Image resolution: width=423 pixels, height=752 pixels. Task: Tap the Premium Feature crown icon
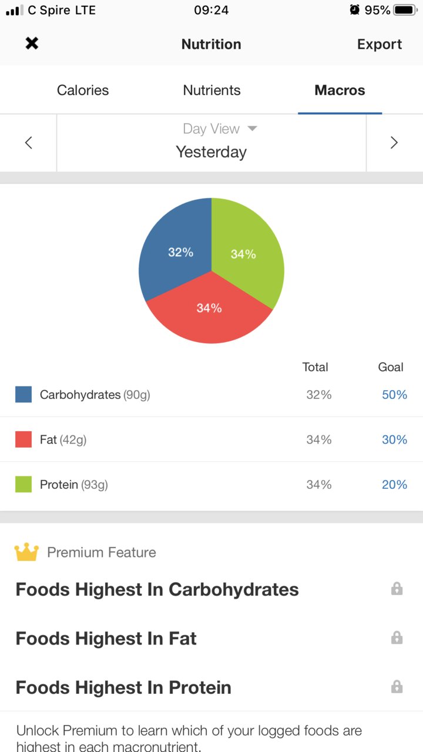pyautogui.click(x=26, y=552)
